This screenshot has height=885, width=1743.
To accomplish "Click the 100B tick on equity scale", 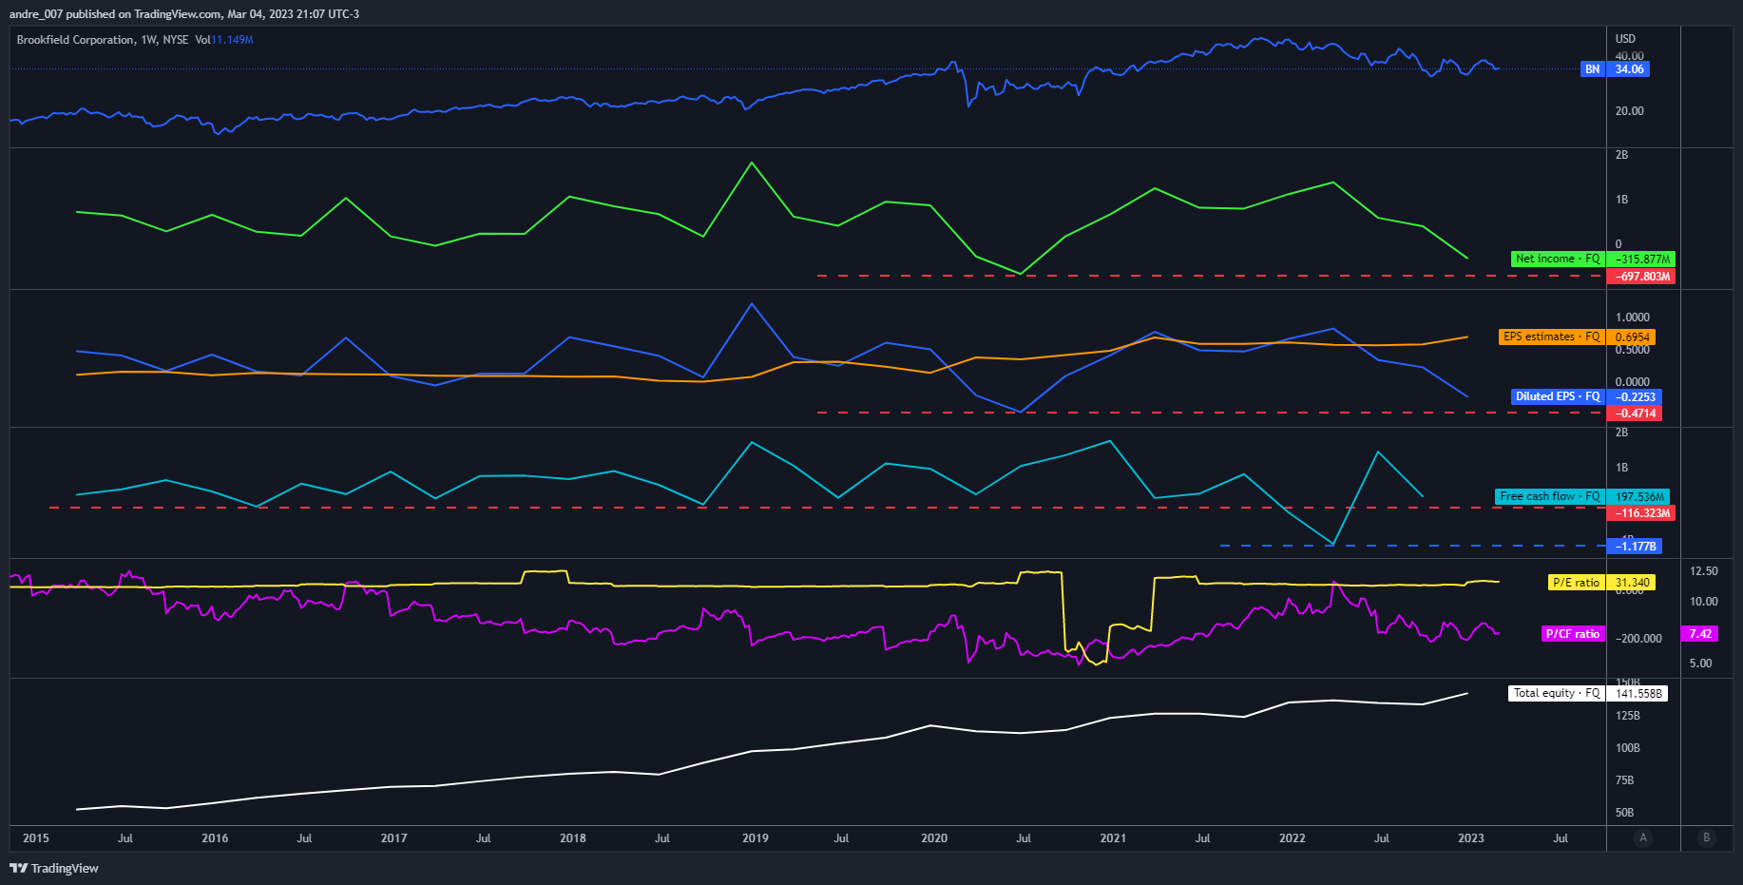I will point(1628,748).
